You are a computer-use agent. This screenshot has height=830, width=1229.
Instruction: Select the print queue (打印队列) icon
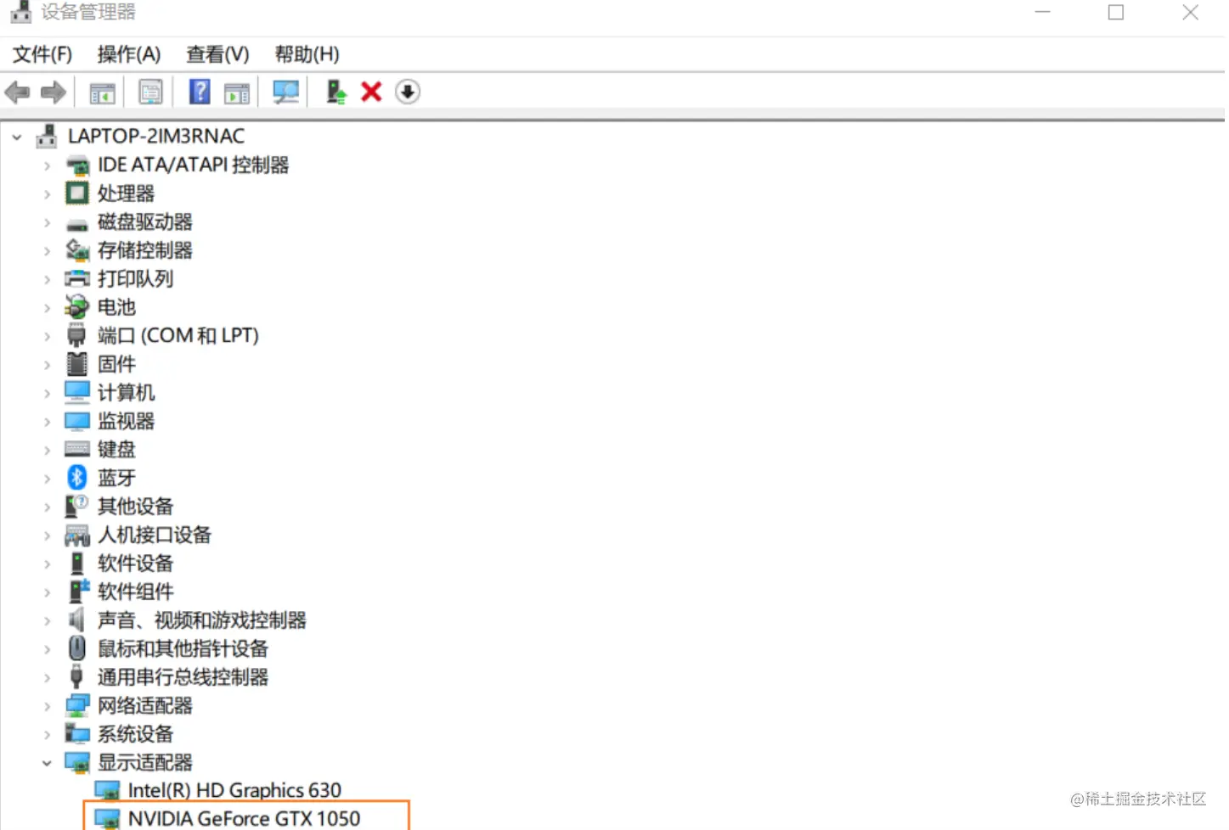pos(77,278)
